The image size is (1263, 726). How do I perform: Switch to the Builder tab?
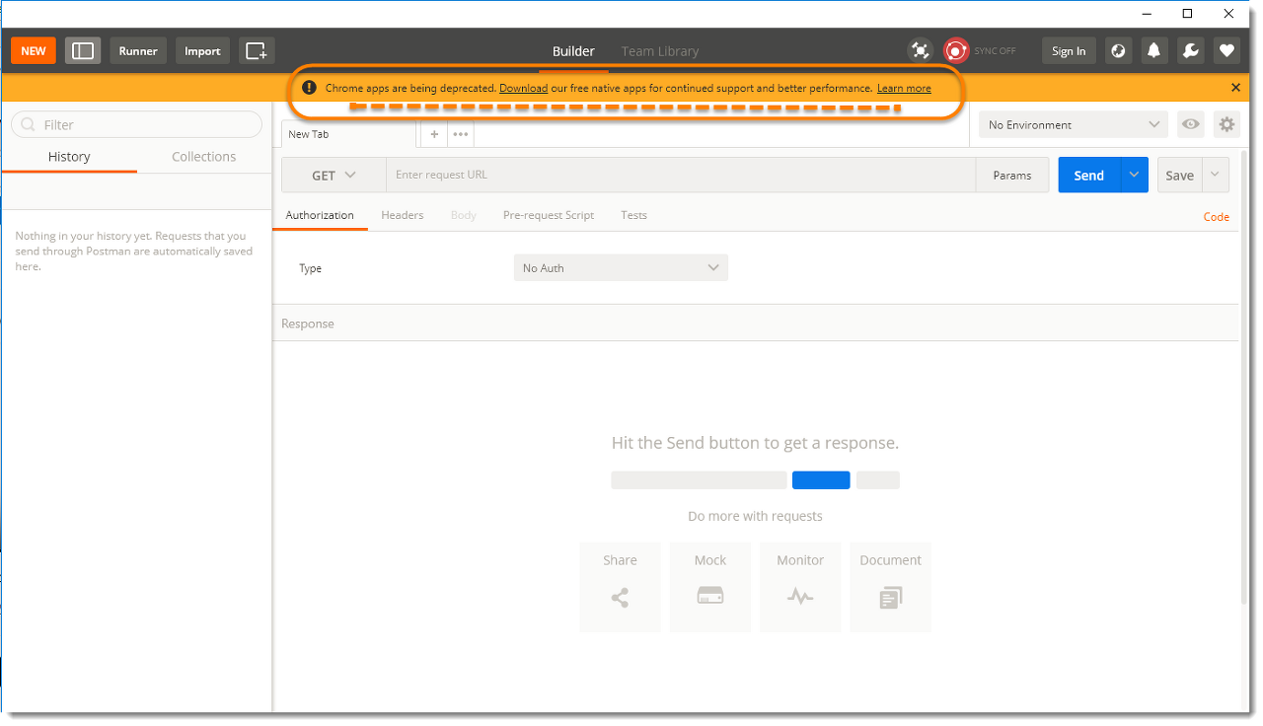pos(573,51)
